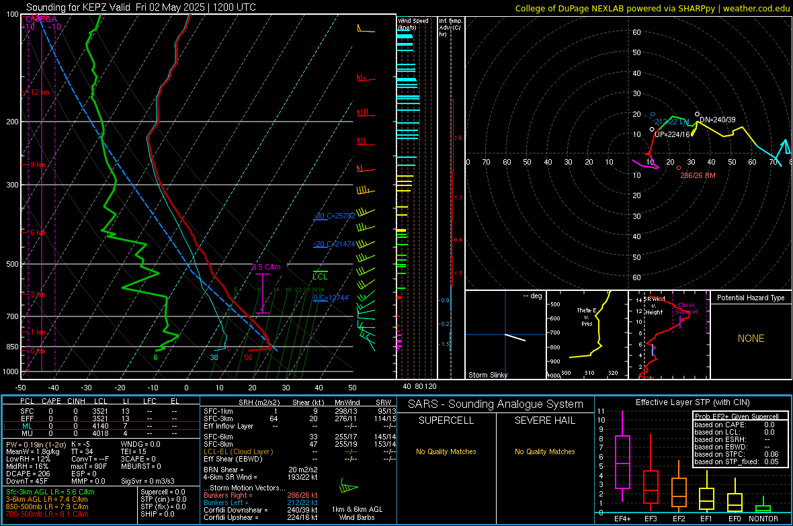Click the 12 km height marker
Image resolution: width=793 pixels, height=526 pixels.
[x=40, y=92]
